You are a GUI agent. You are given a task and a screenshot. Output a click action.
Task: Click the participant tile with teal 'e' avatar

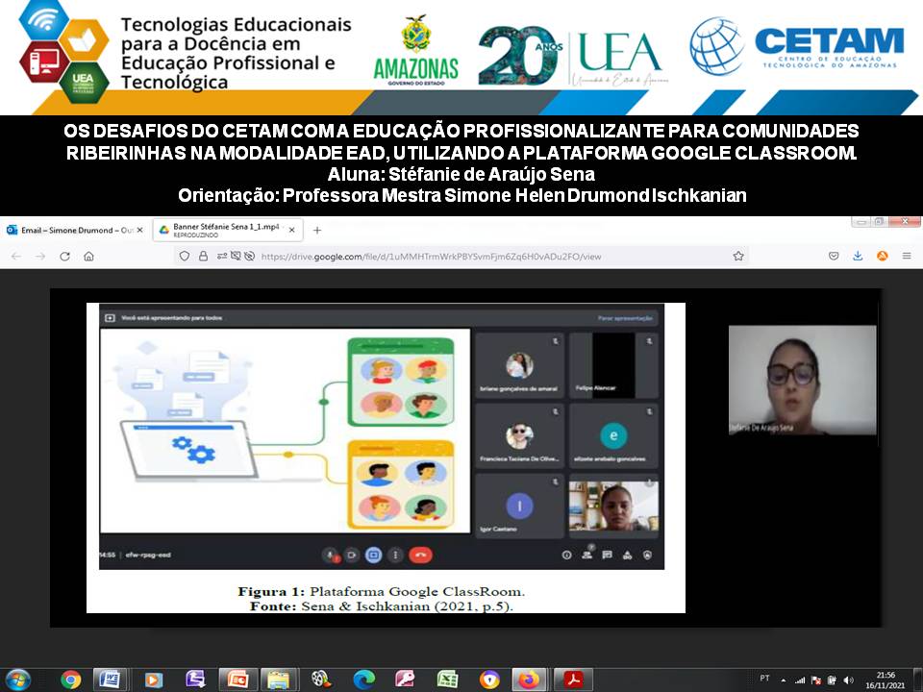(x=613, y=436)
